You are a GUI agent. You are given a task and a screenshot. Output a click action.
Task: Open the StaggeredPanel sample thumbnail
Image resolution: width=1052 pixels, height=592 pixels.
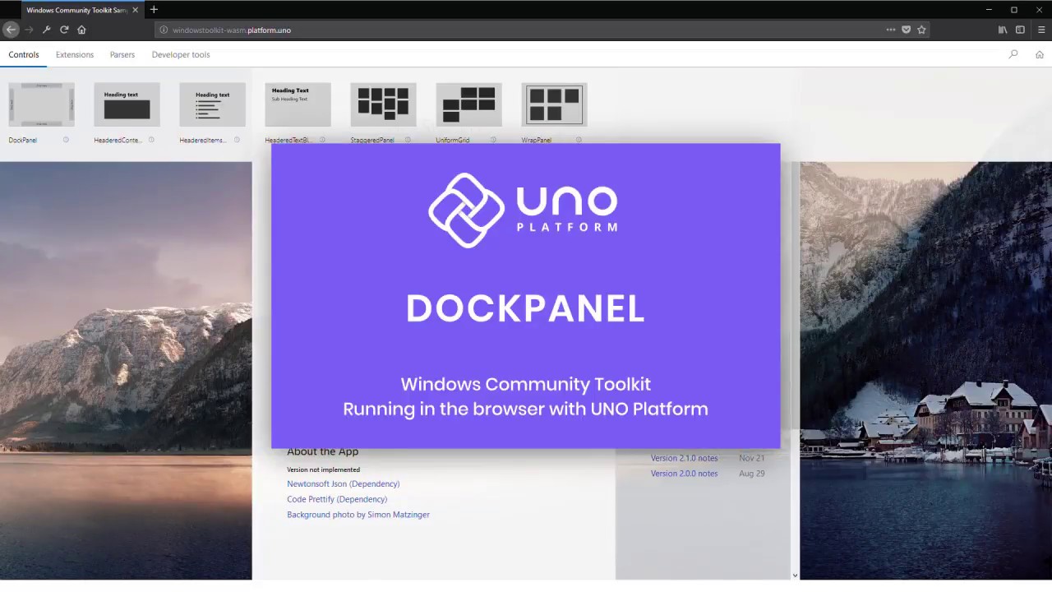[383, 104]
